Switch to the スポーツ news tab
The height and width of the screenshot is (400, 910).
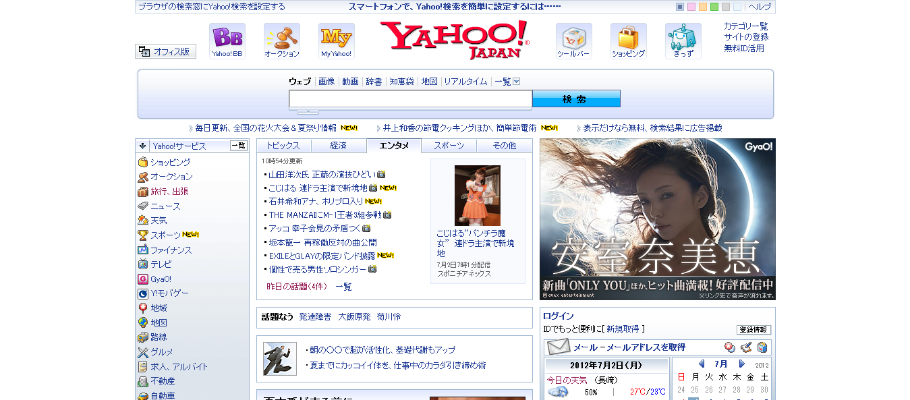(449, 146)
